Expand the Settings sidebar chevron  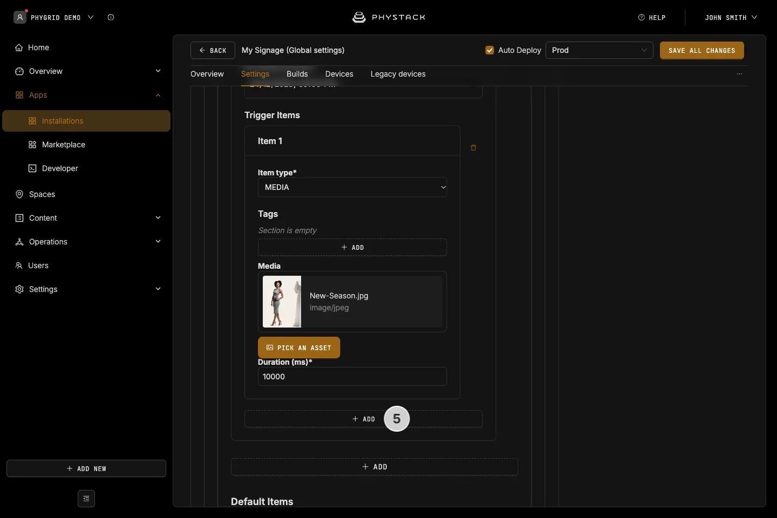click(x=158, y=289)
